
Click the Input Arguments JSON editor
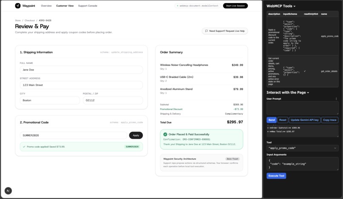pyautogui.click(x=302, y=164)
